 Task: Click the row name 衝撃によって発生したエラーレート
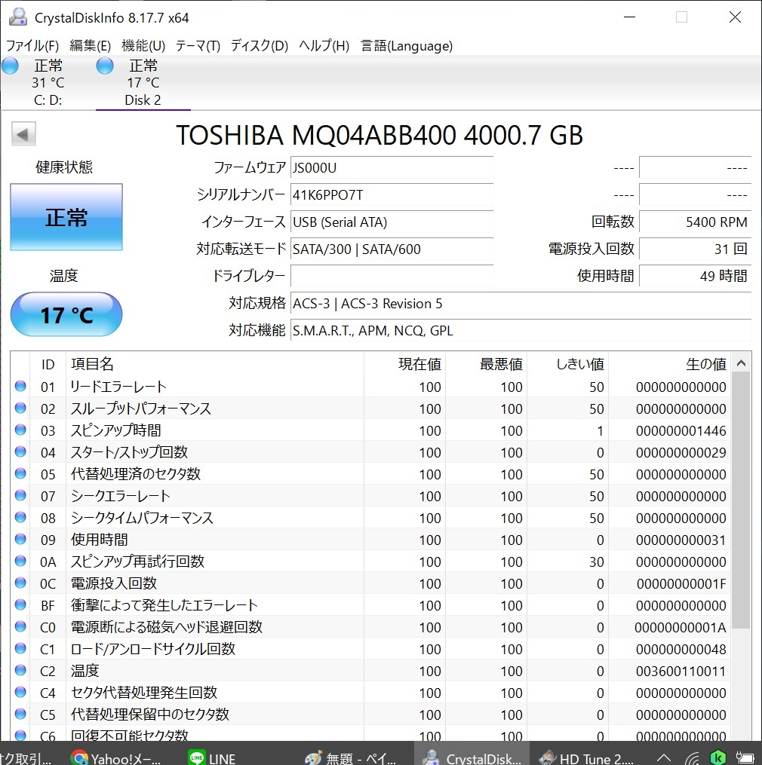click(164, 605)
